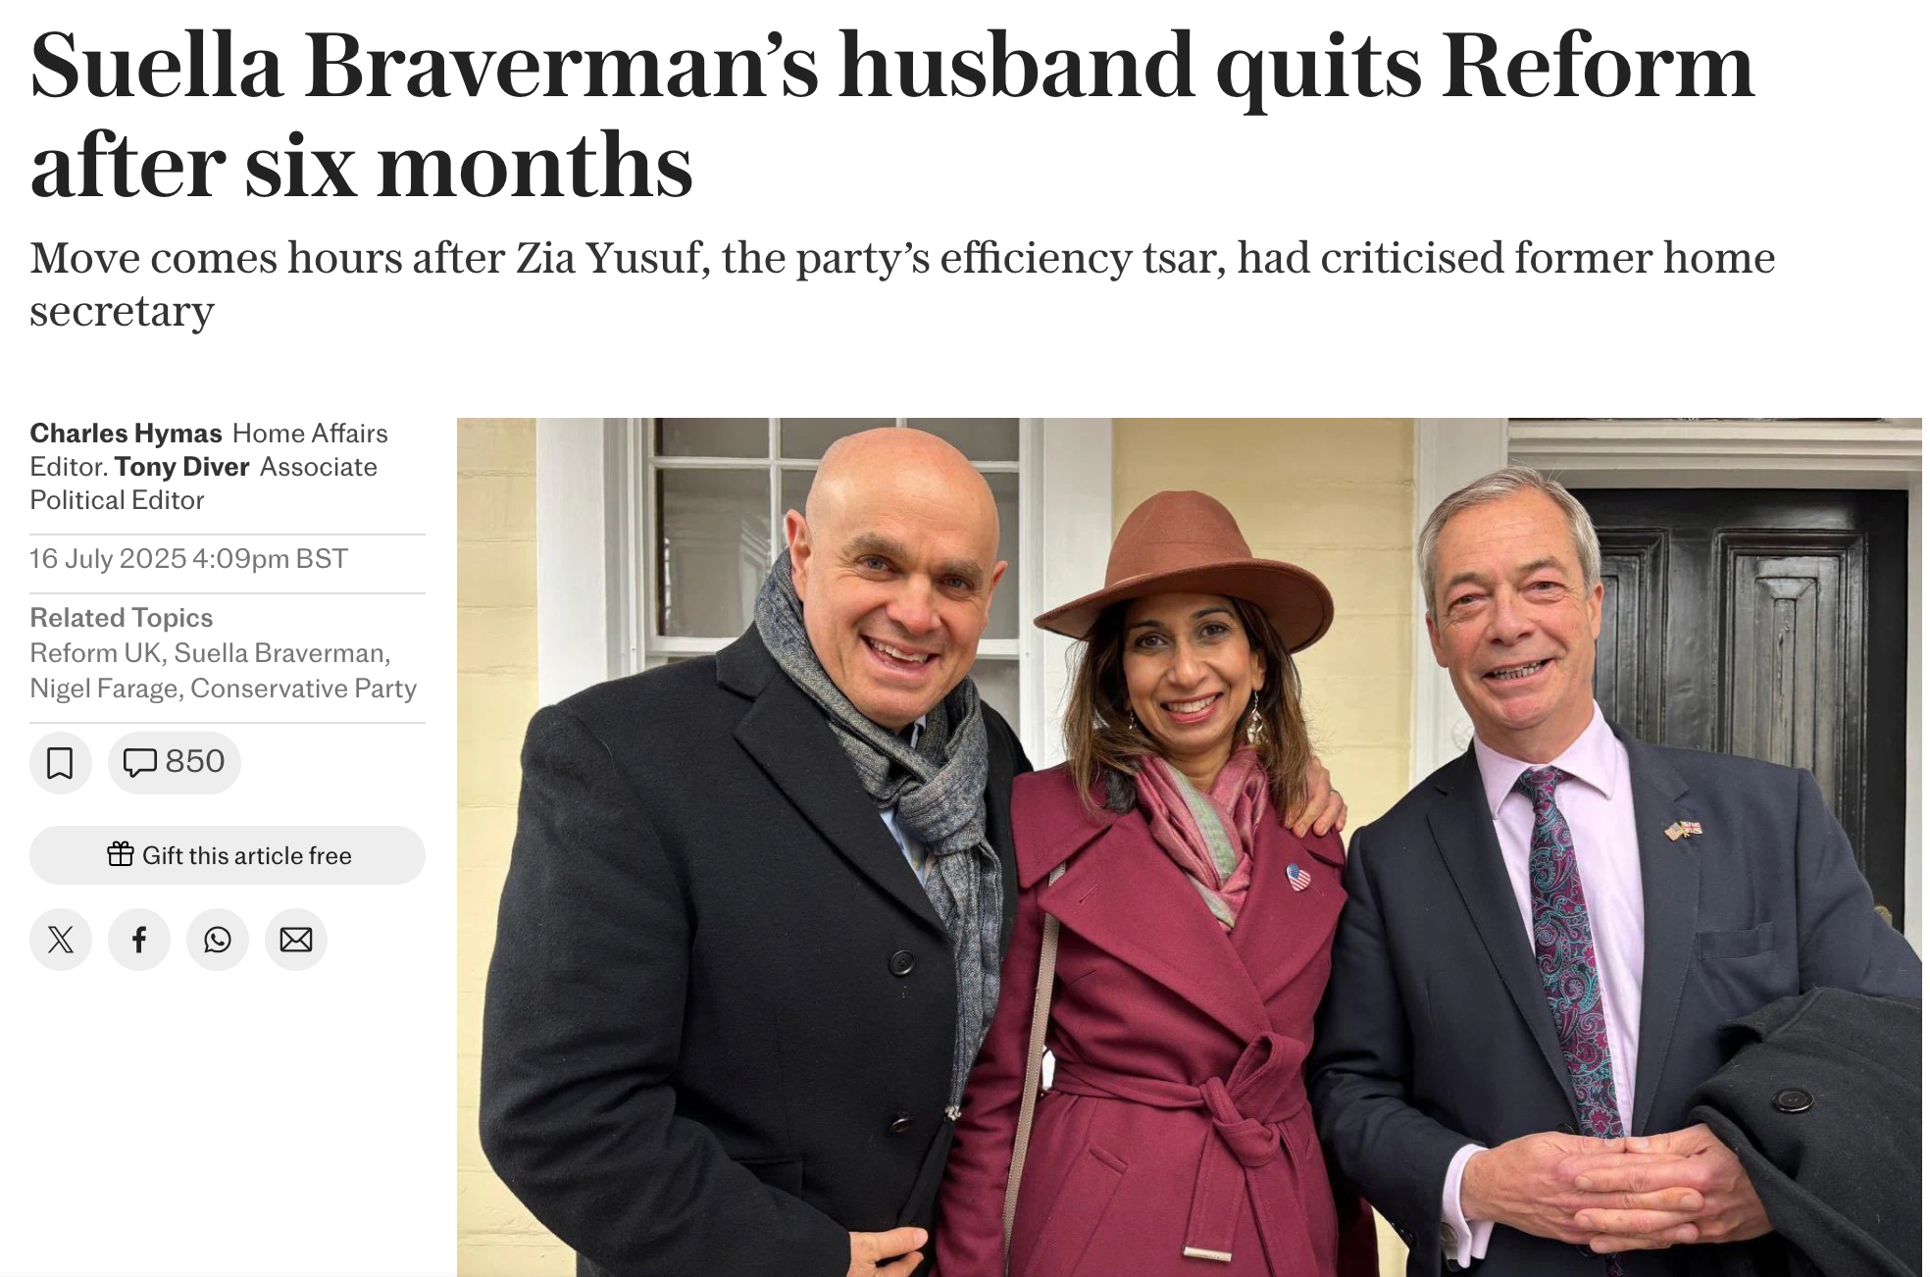Click the subheading mentioning Zia Yusuf

point(901,283)
